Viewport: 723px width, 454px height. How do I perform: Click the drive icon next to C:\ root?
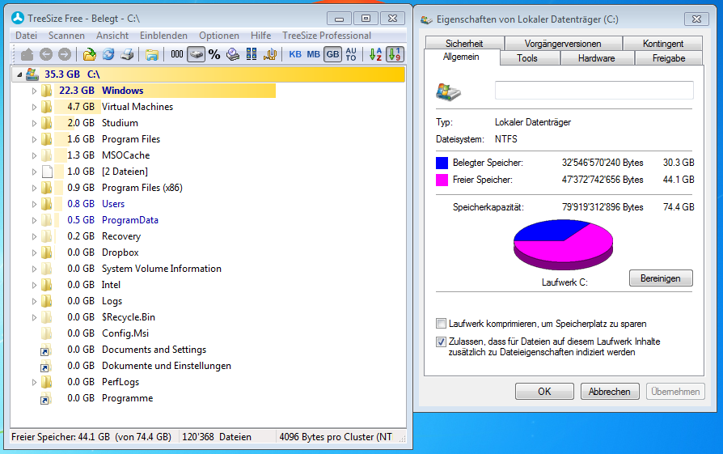coord(32,74)
